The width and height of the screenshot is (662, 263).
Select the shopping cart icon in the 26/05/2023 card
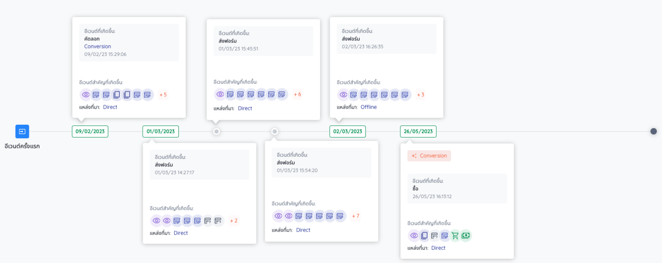click(455, 235)
